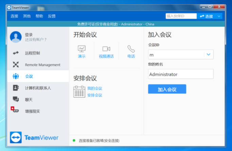Screen dimensions: 232x151
Task: Close the TeamViewer window
Action: (x=219, y=7)
